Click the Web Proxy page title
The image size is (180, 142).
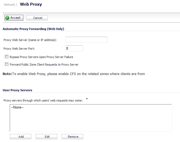pos(31,4)
